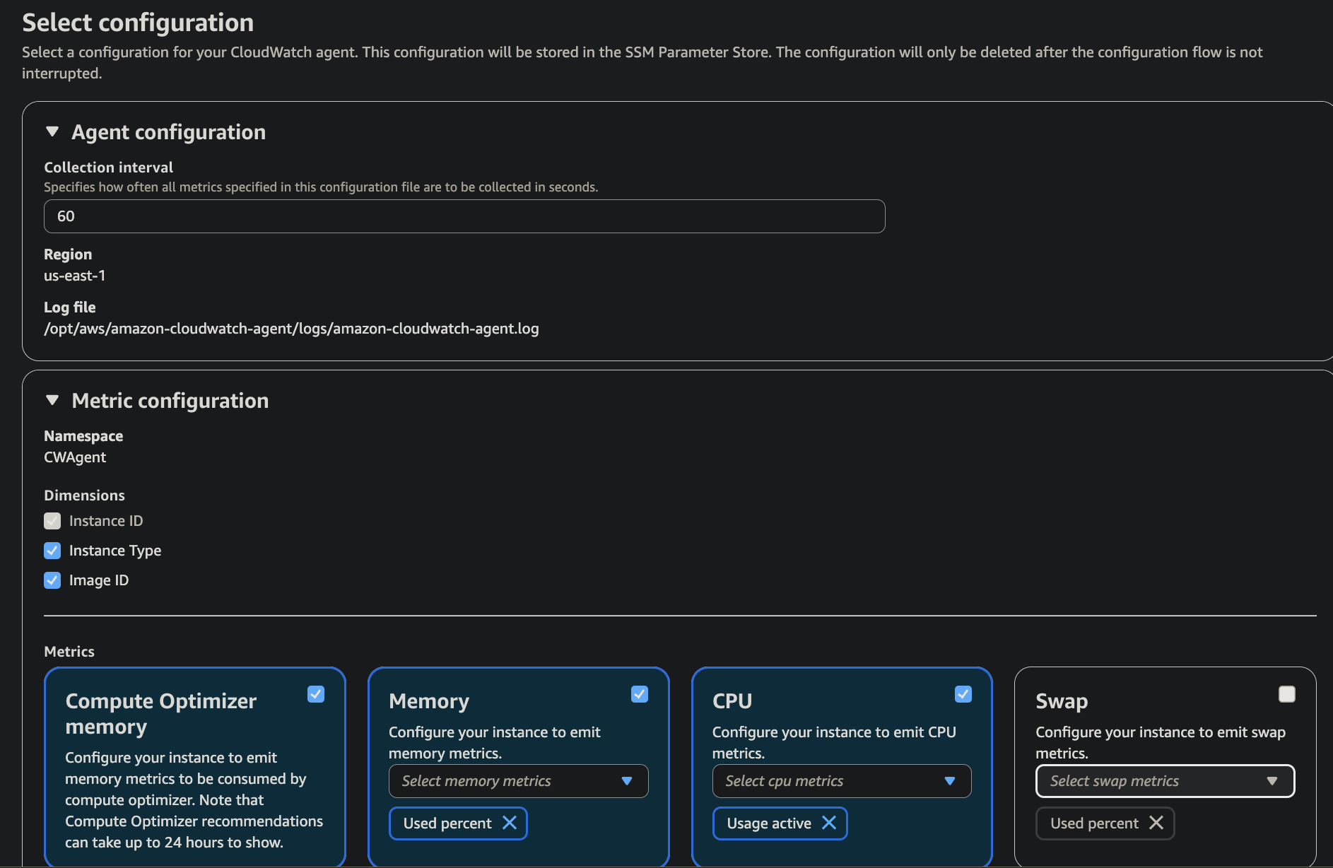Collapse the Agent configuration section
1333x868 pixels.
52,132
